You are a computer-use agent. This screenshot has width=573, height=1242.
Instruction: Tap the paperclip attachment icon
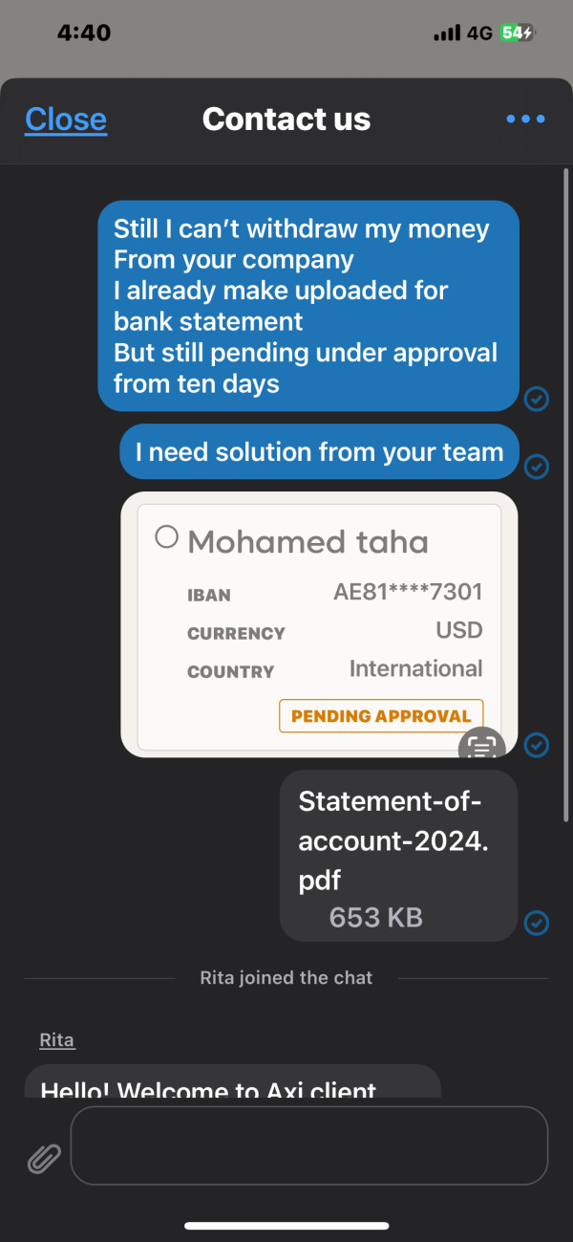[x=44, y=1159]
